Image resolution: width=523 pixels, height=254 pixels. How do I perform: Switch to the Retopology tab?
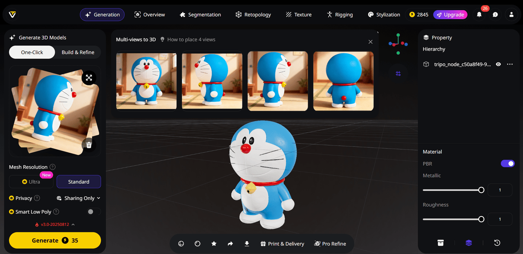click(253, 15)
